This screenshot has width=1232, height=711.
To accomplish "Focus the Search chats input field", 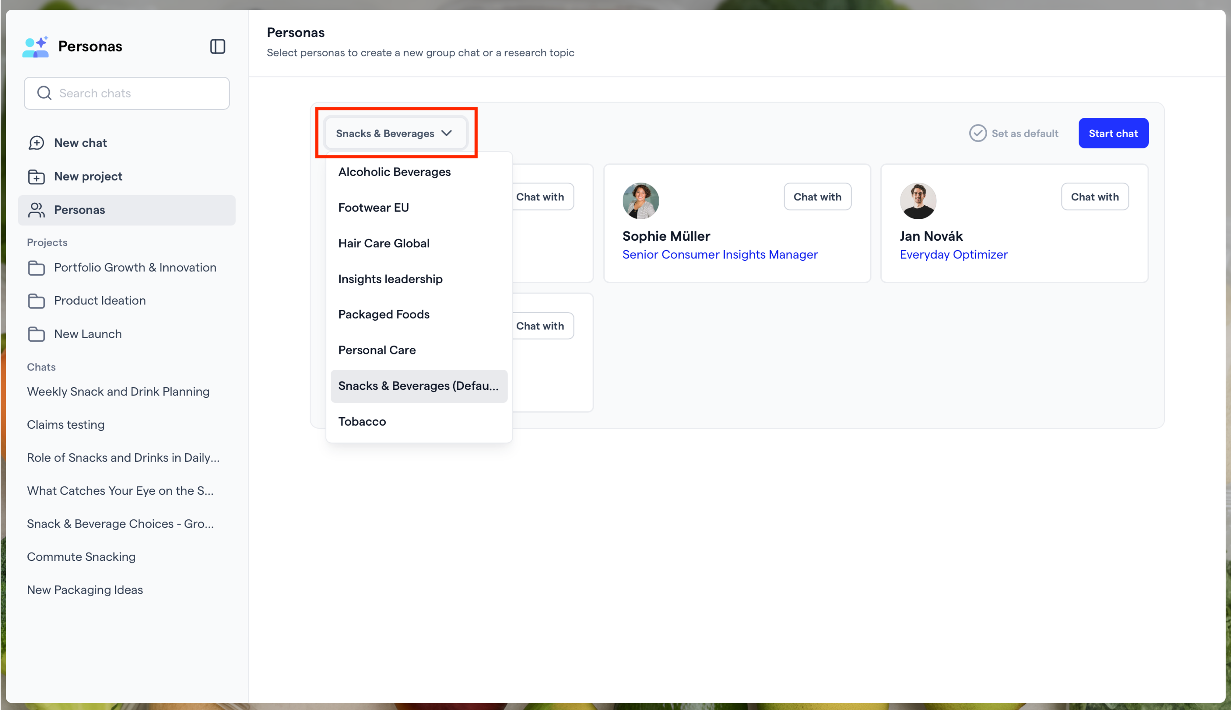I will coord(127,93).
